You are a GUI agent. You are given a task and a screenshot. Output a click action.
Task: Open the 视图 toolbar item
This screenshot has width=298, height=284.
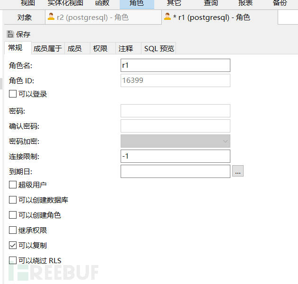coord(28,3)
